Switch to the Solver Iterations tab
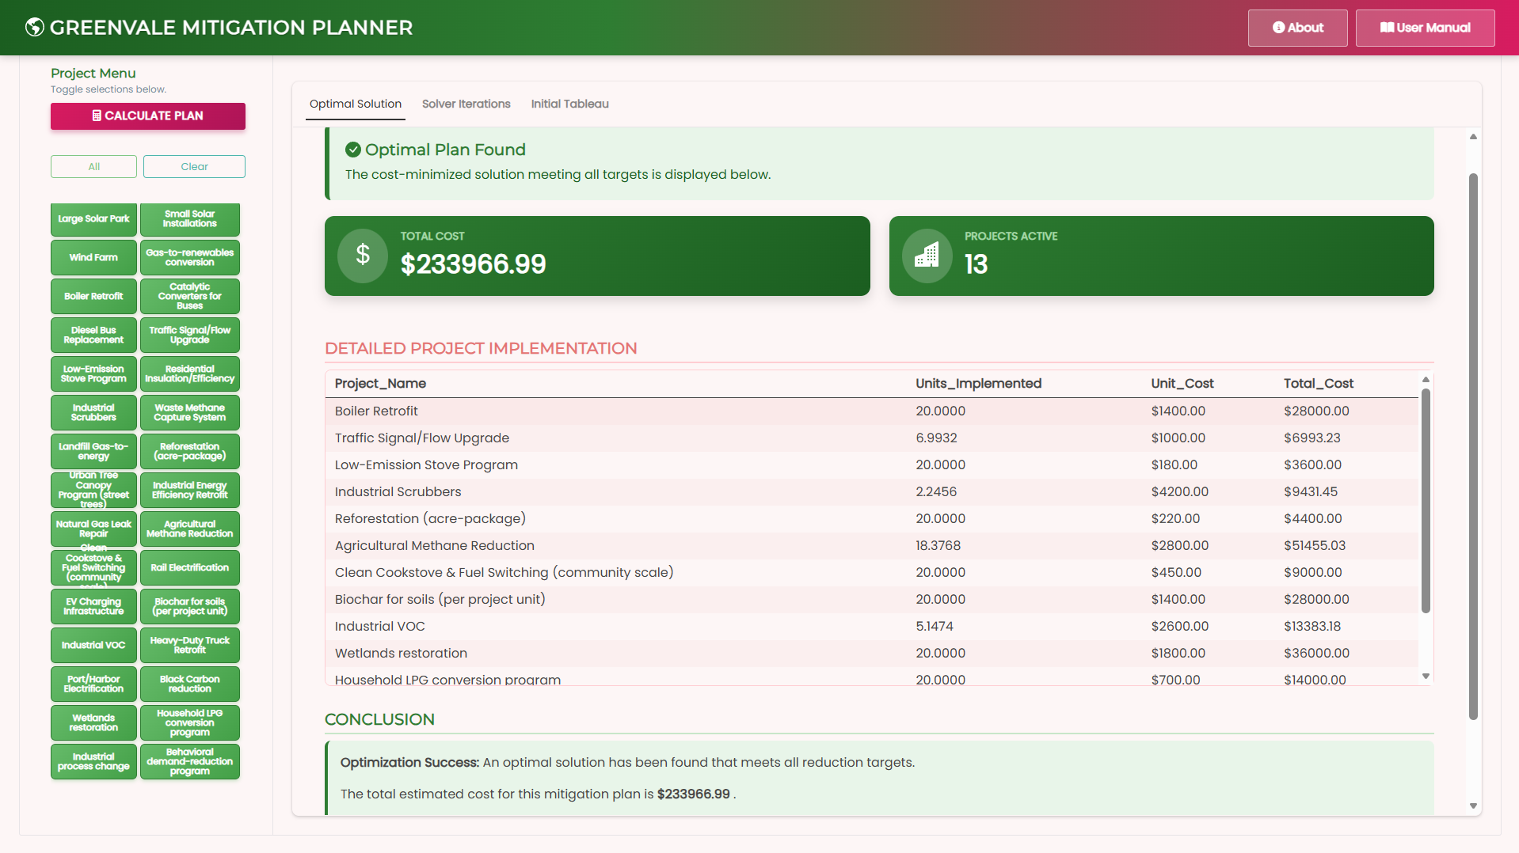 pos(466,104)
